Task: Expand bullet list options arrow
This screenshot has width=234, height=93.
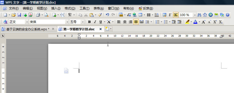Action: click(170, 22)
